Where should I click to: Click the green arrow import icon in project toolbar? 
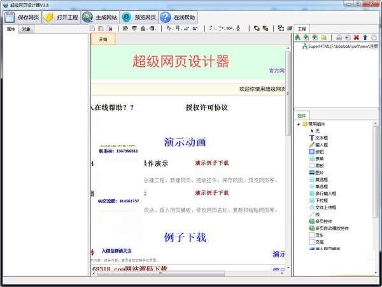point(348,38)
